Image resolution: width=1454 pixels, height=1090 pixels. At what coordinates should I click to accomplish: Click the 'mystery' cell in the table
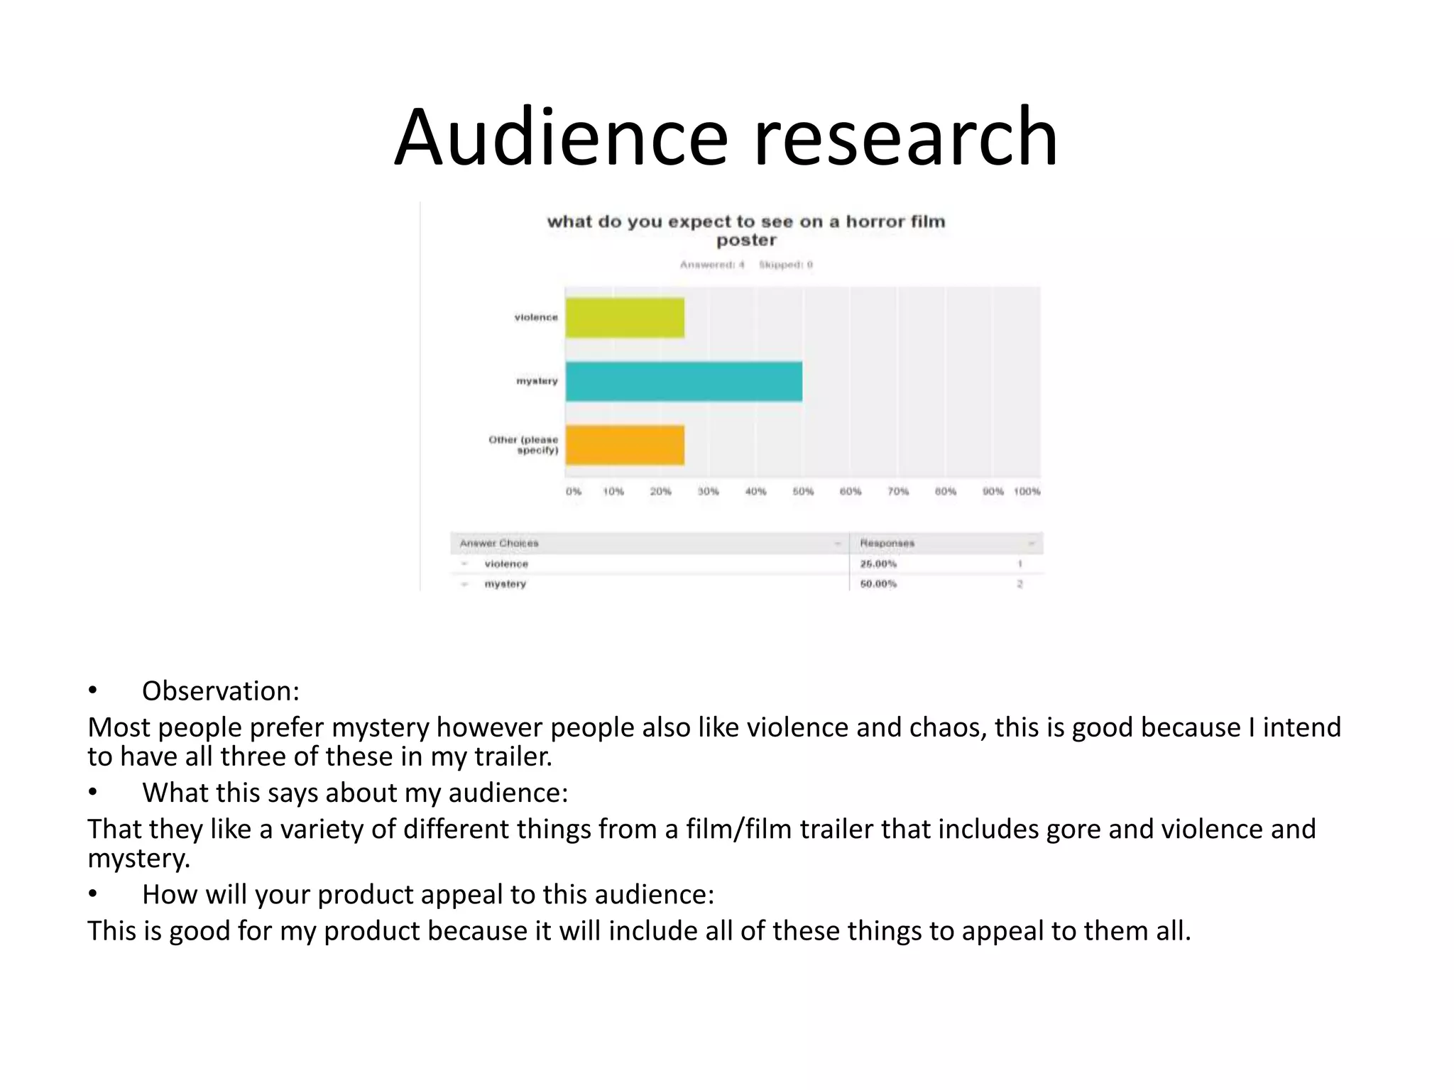click(x=505, y=584)
